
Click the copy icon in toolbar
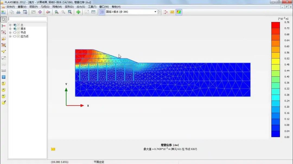point(12,12)
